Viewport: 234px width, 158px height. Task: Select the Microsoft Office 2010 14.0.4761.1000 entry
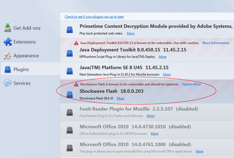[147, 148]
